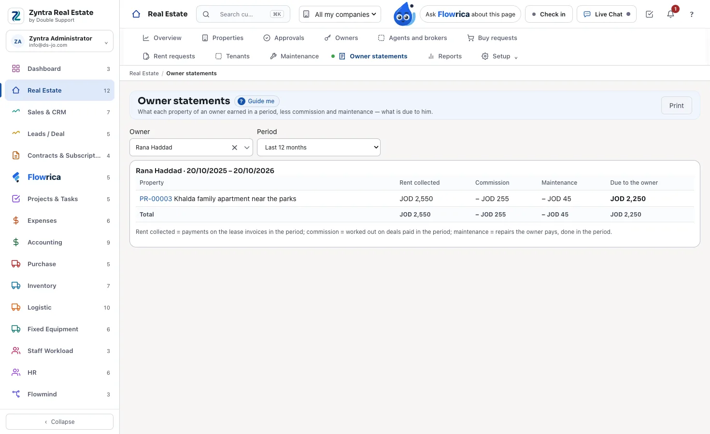
Task: Open Live Chat
Action: point(607,14)
